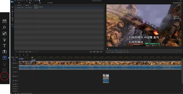Toggle the enable checkbox of audio track 1
This screenshot has height=94, width=183.
15,68
